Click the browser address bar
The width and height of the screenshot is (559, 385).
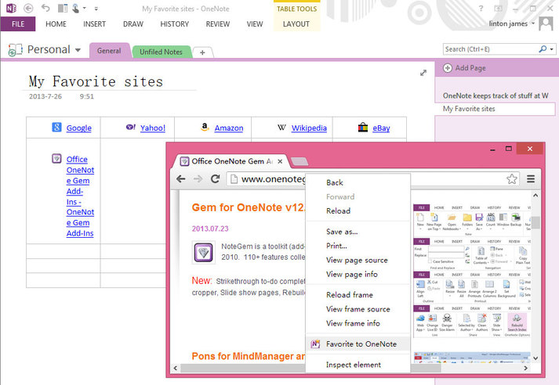click(372, 179)
